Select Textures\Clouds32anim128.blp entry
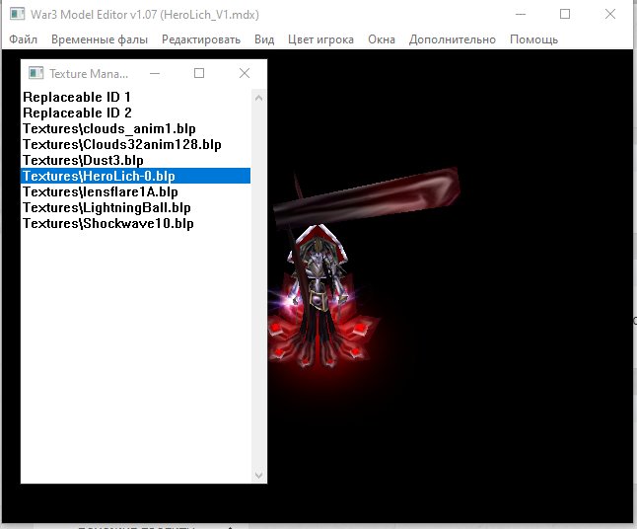The width and height of the screenshot is (637, 529). click(x=136, y=144)
